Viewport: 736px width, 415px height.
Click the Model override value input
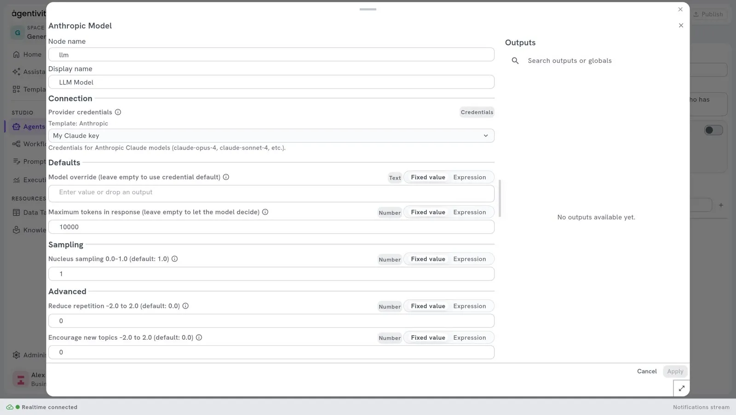(271, 193)
